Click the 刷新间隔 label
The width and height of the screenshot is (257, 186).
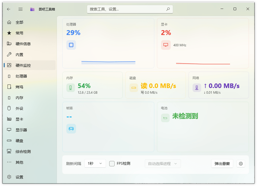point(74,164)
